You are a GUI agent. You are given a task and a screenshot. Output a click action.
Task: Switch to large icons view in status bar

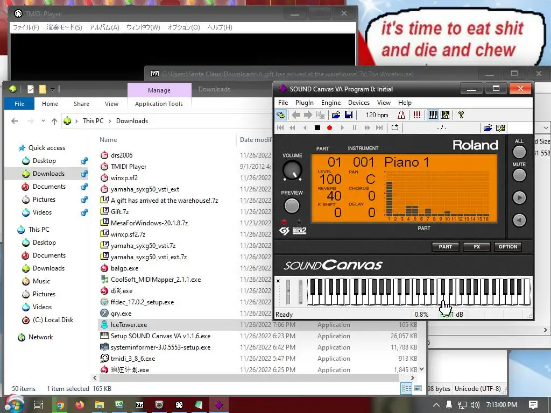[x=418, y=388]
